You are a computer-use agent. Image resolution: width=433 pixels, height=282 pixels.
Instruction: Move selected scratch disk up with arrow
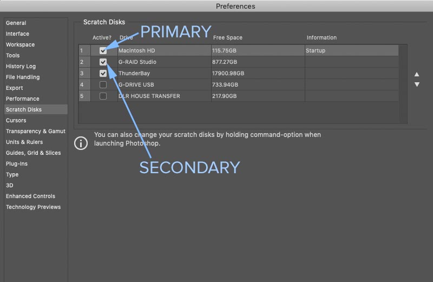point(417,74)
